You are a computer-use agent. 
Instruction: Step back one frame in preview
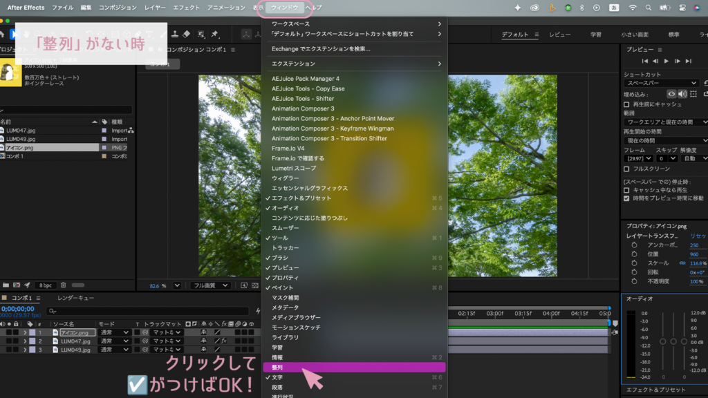point(655,61)
